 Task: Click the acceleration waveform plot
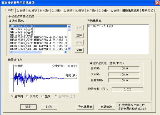[x=44, y=78]
